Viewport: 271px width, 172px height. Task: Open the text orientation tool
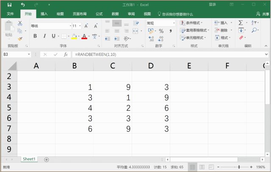tap(127, 38)
